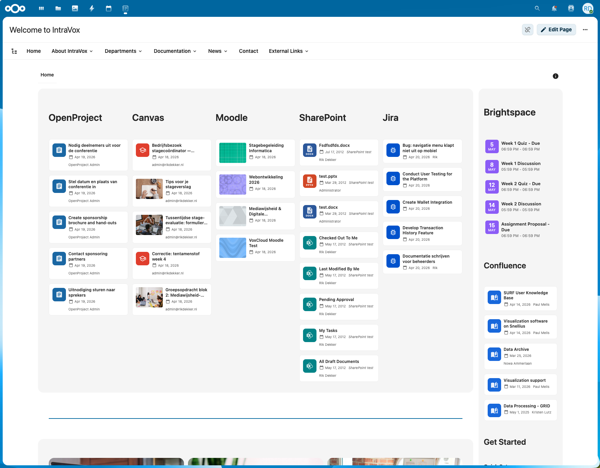Image resolution: width=600 pixels, height=468 pixels.
Task: Open the search magnifier icon
Action: pyautogui.click(x=537, y=8)
